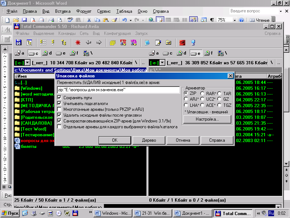This screenshot has height=218, width=290.
Task: Click the reread source icon in Total Commander
Action: [x=18, y=43]
